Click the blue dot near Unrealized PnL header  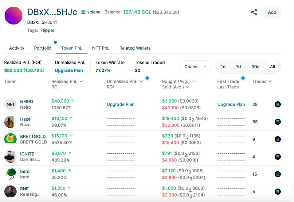click(147, 78)
